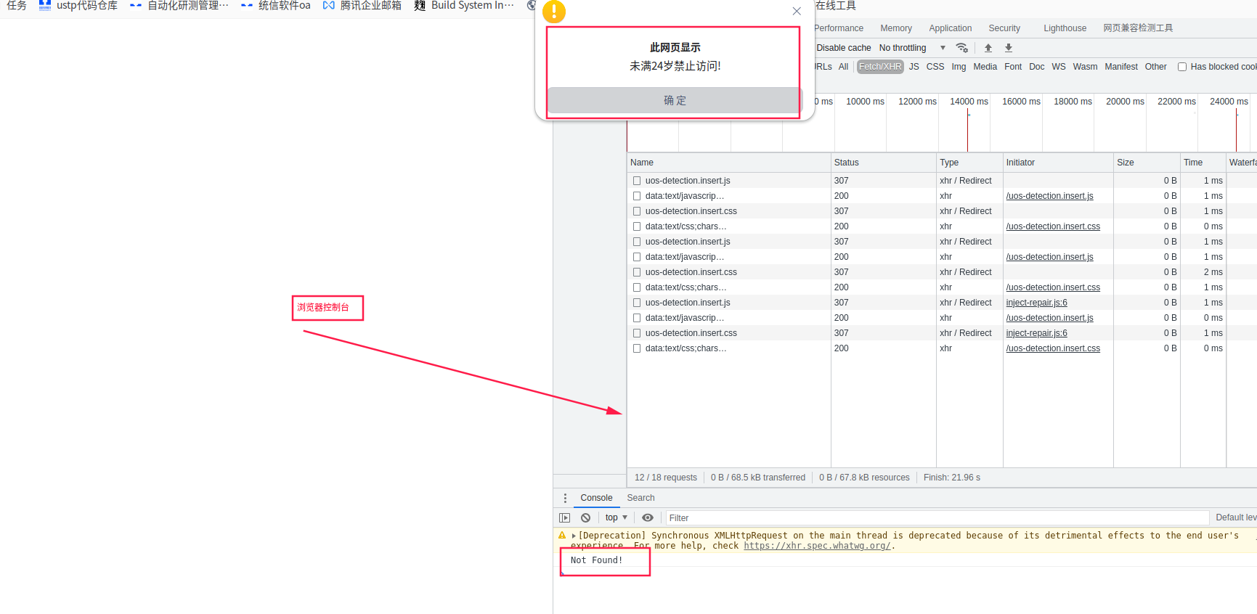Tick the checkbox beside first uos-detection.insert.js row
Screen dimensions: 1257x614
click(637, 181)
